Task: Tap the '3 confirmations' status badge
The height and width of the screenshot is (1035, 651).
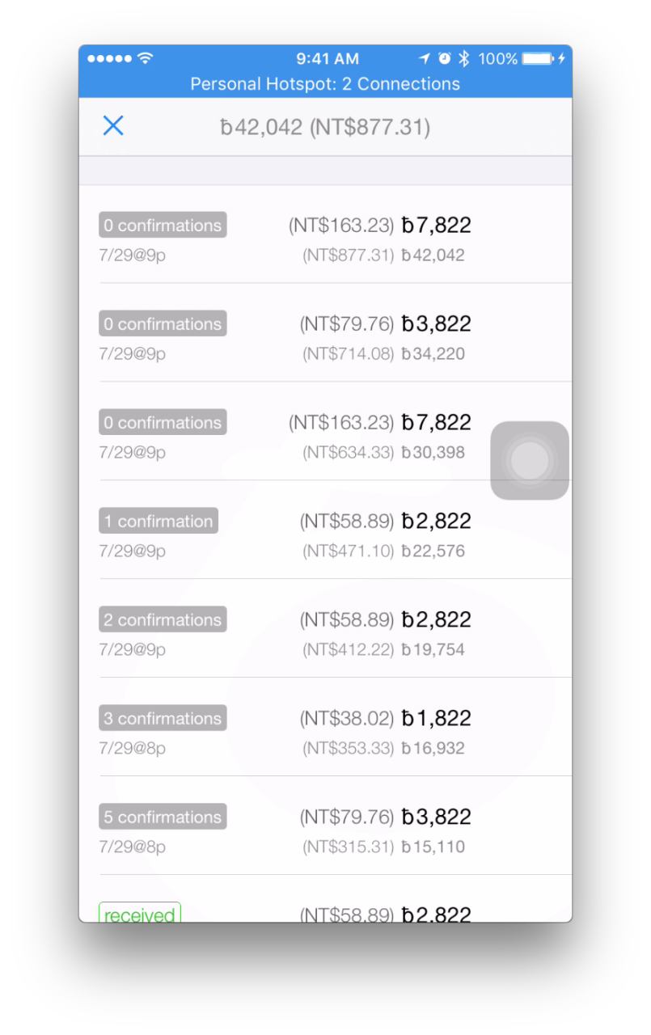Action: click(163, 718)
